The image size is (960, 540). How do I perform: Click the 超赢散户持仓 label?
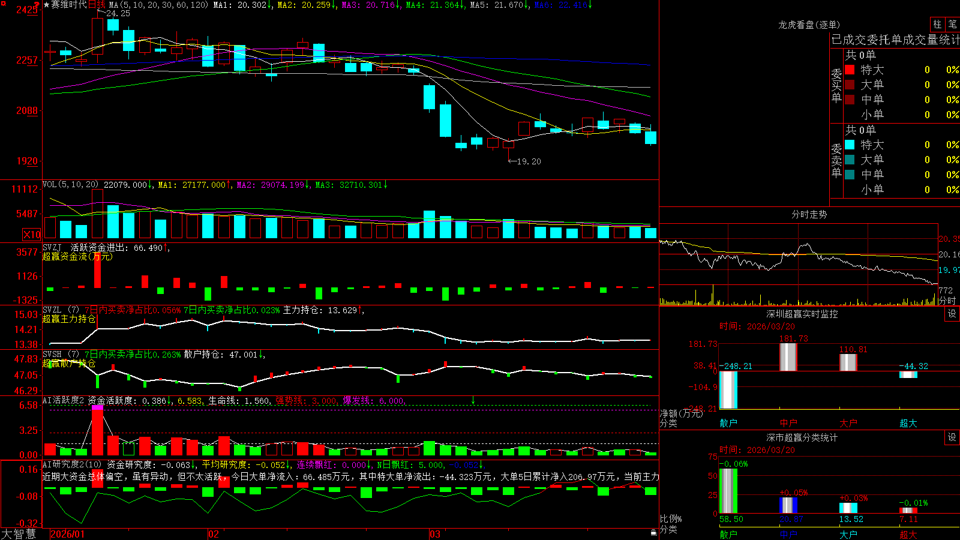click(x=69, y=363)
